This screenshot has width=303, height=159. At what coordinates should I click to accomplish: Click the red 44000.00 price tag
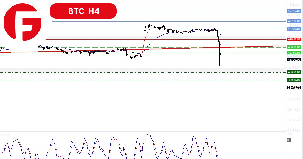coord(294,39)
